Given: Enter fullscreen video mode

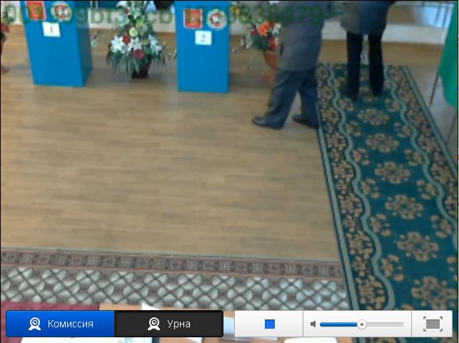Looking at the screenshot, I should coord(433,324).
